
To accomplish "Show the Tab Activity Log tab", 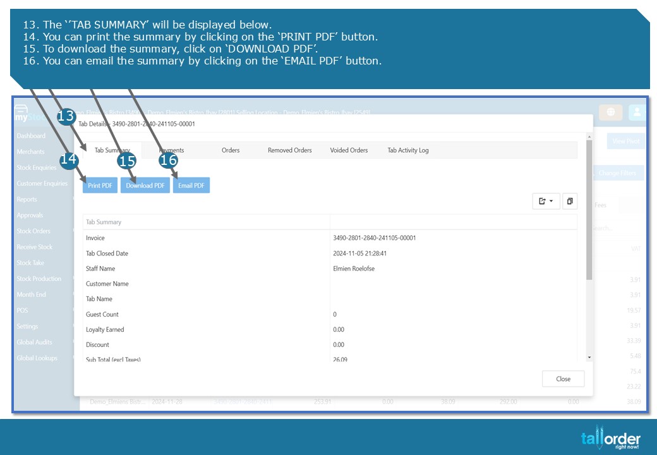I will (407, 150).
